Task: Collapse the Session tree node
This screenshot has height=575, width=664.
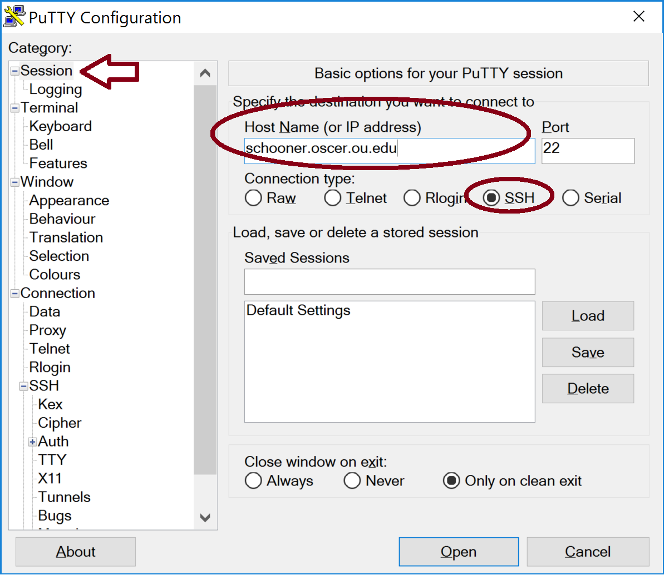Action: coord(14,71)
